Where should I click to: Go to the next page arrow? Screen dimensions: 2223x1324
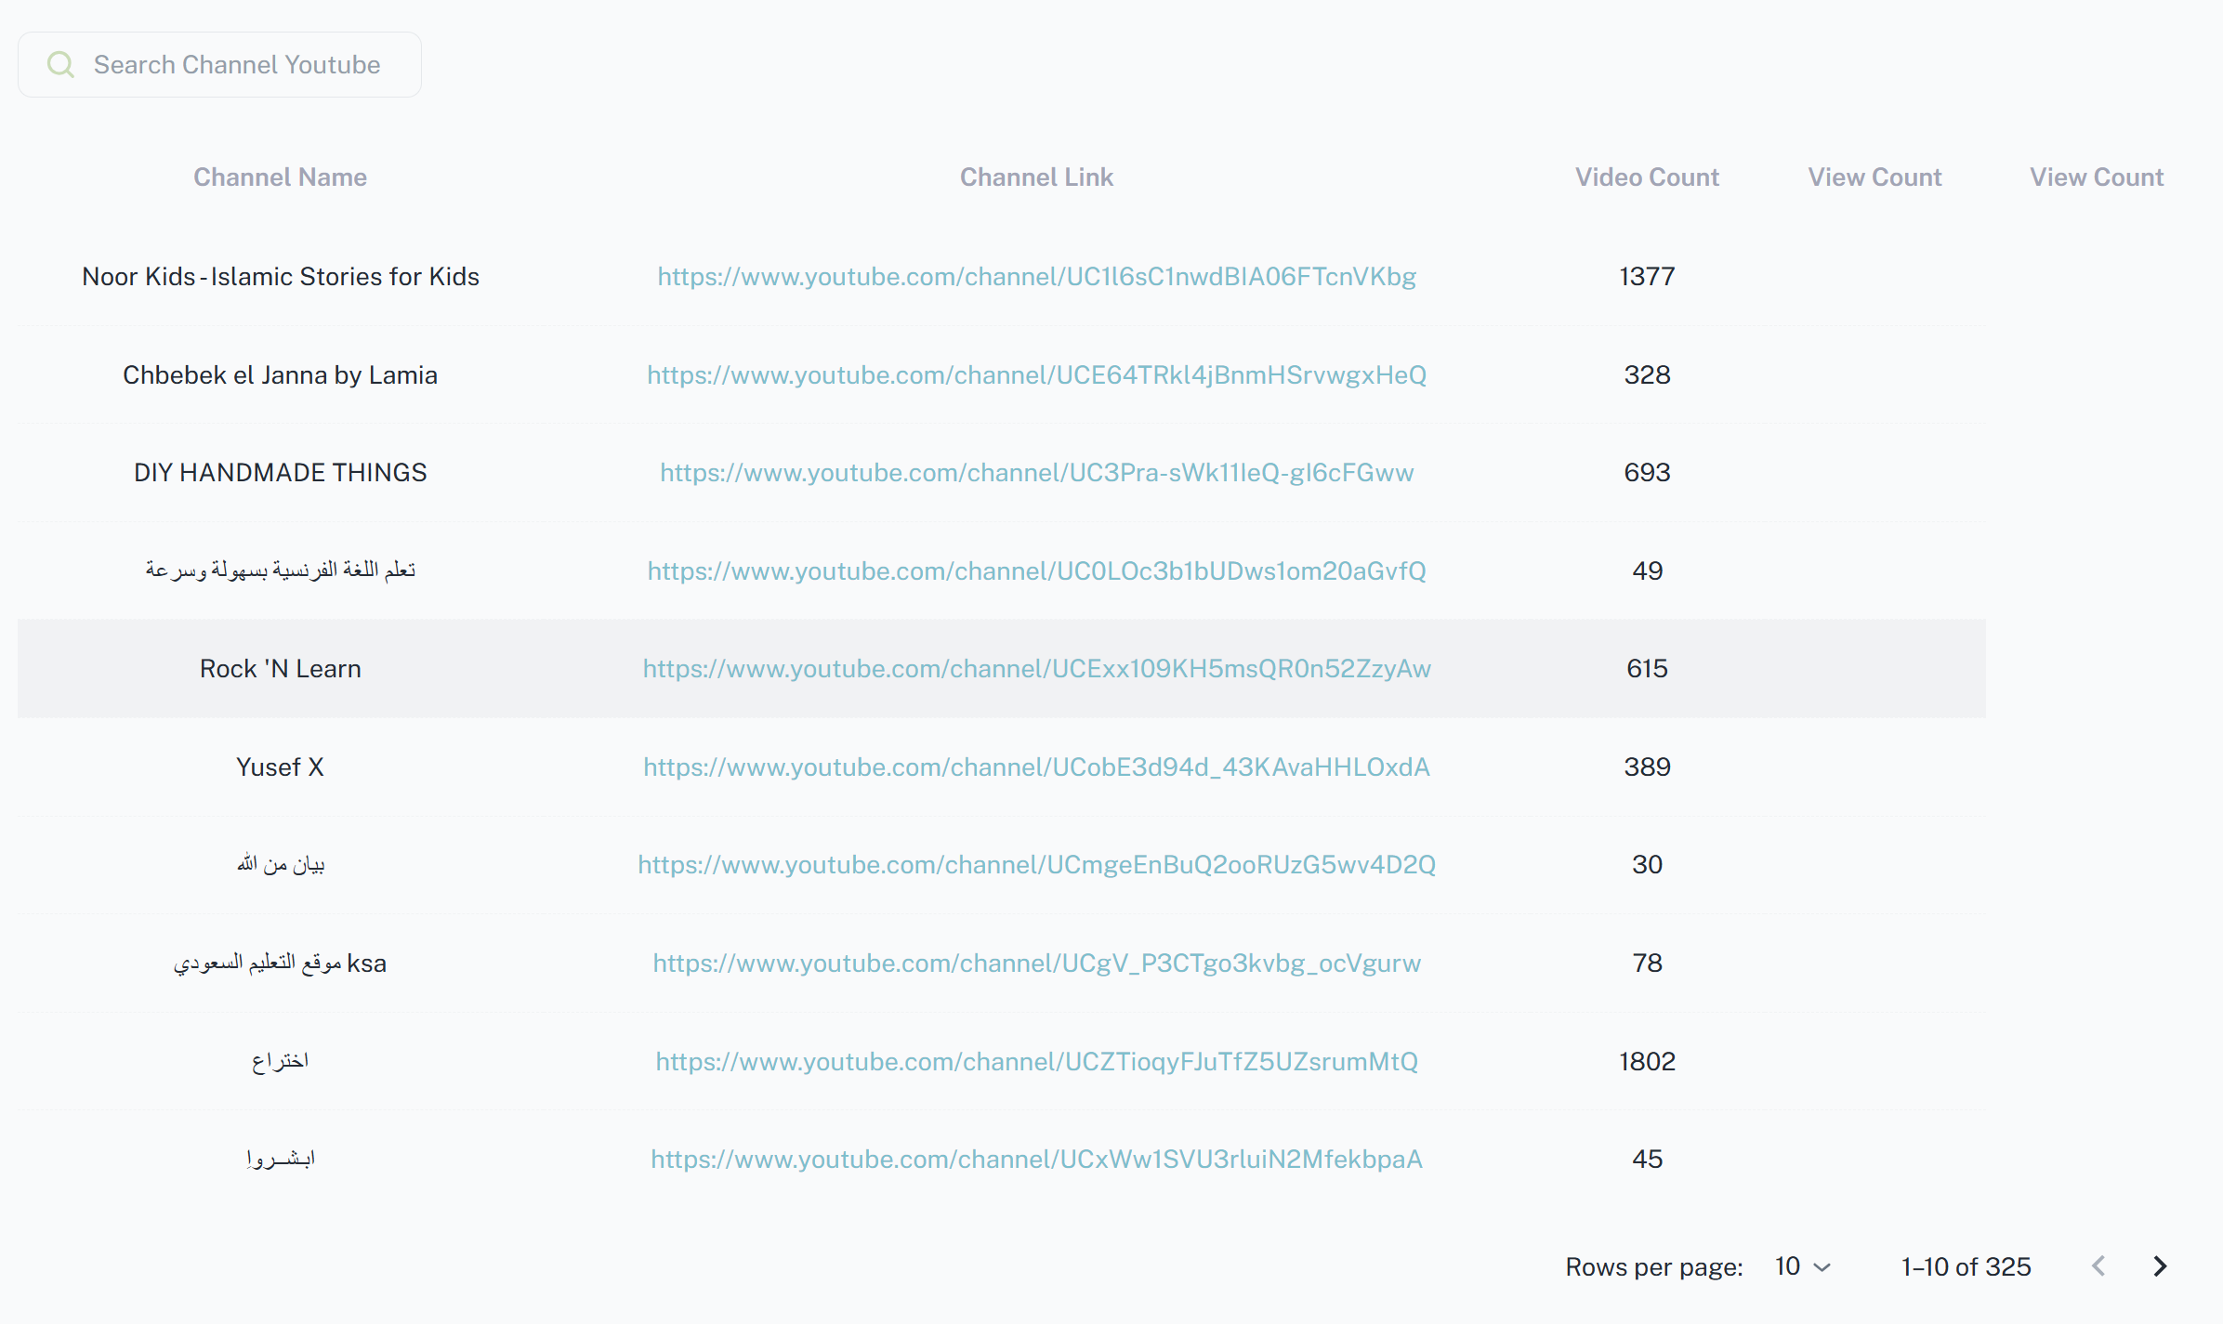pyautogui.click(x=2160, y=1266)
